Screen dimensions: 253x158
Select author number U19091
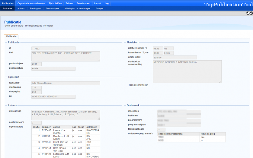(x=46, y=136)
